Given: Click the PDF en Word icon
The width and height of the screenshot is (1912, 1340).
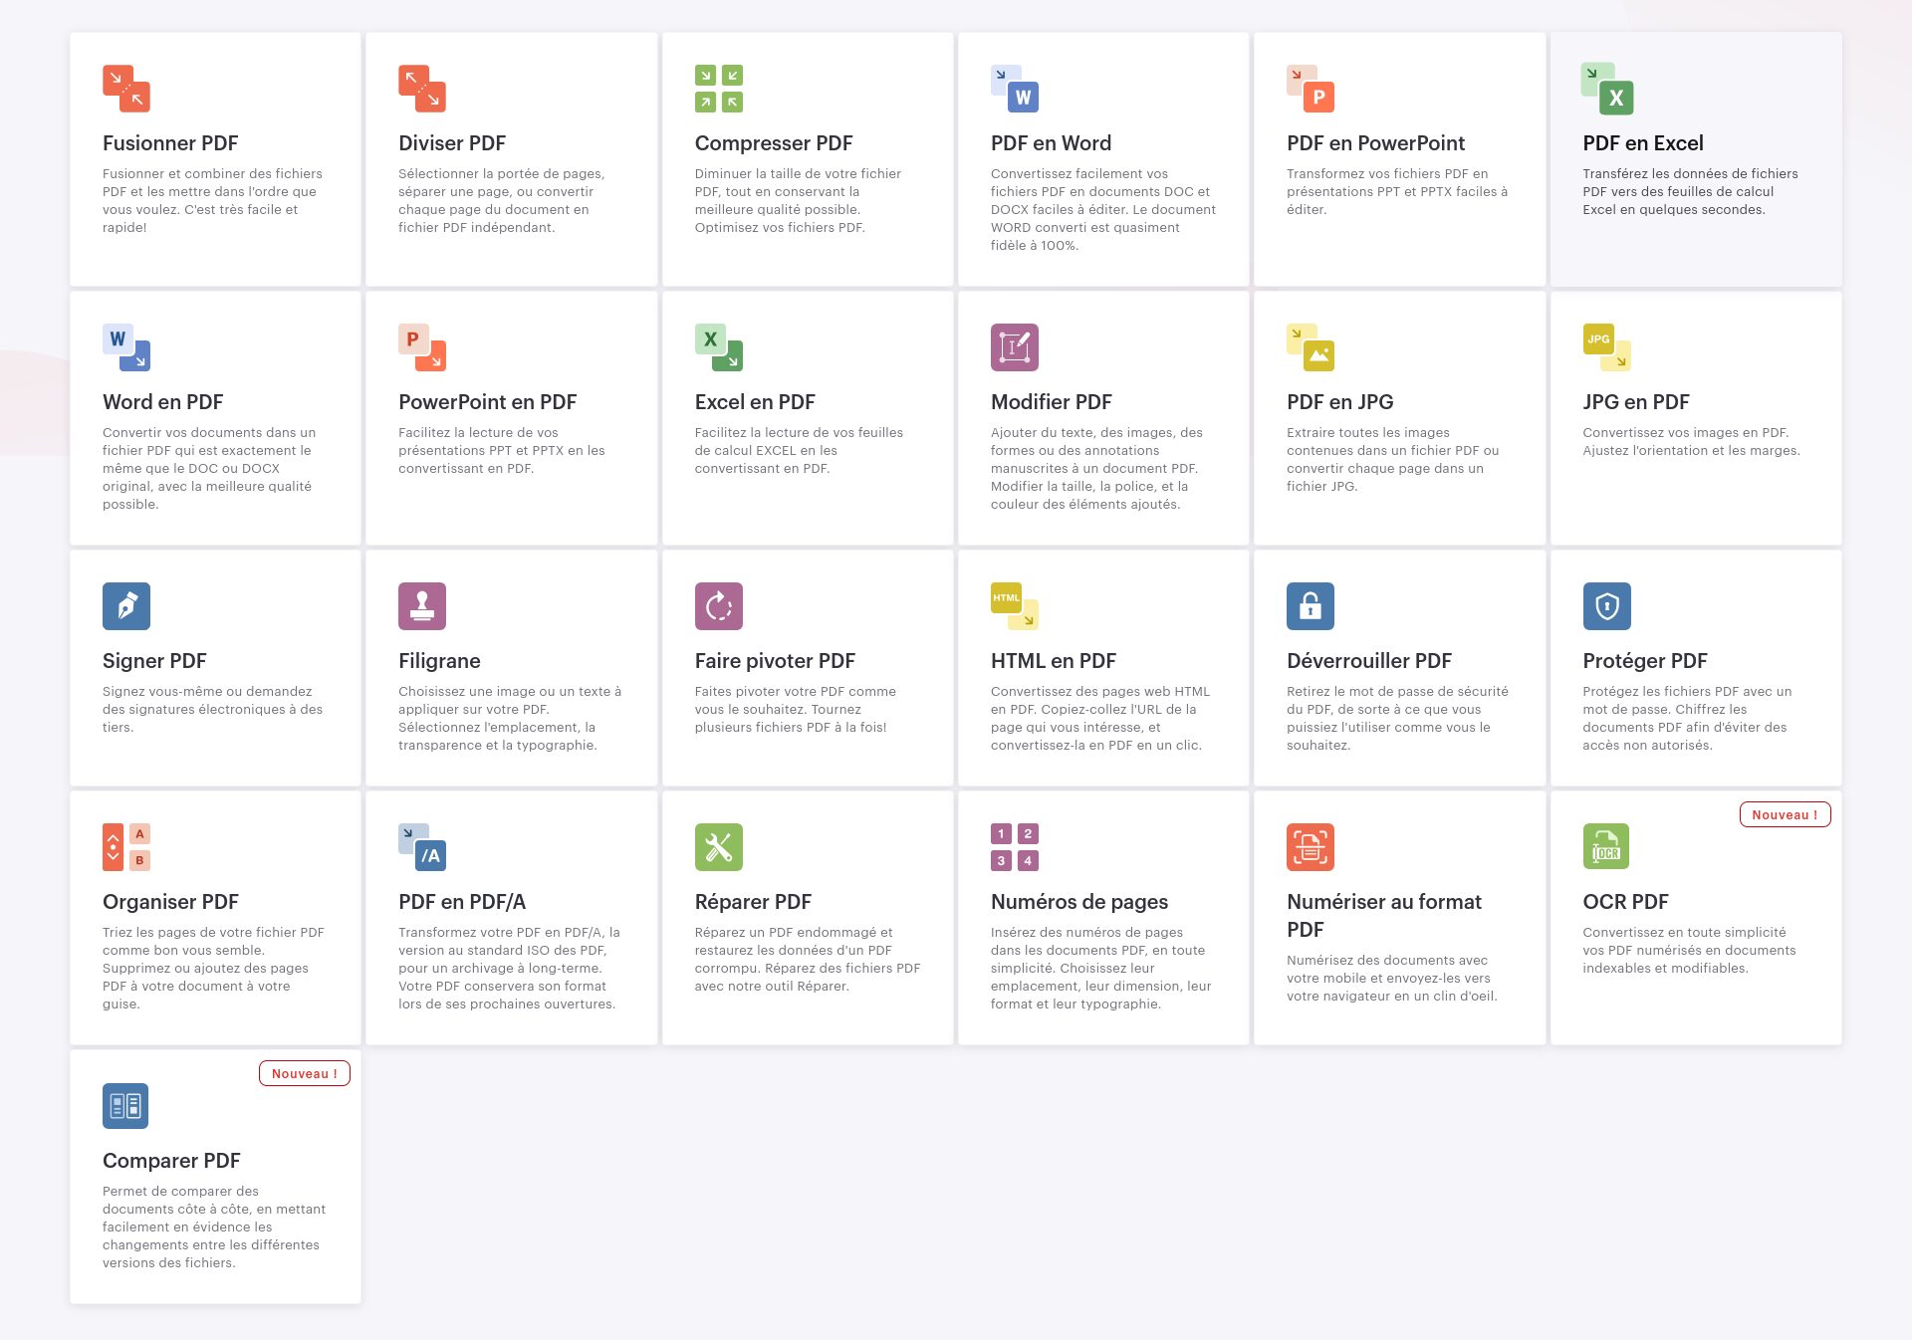Looking at the screenshot, I should pyautogui.click(x=1015, y=89).
